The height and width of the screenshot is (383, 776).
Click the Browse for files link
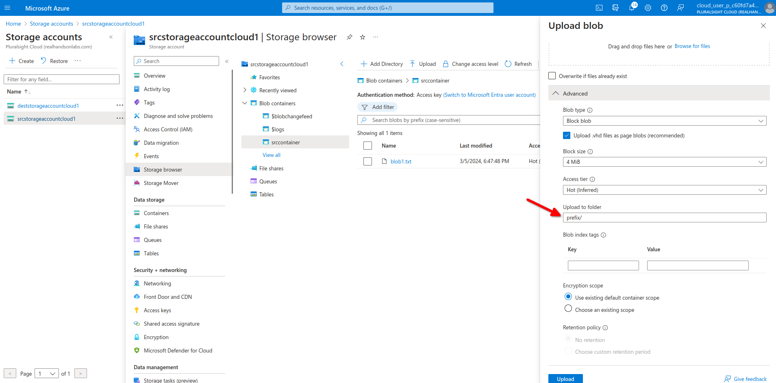tap(692, 46)
